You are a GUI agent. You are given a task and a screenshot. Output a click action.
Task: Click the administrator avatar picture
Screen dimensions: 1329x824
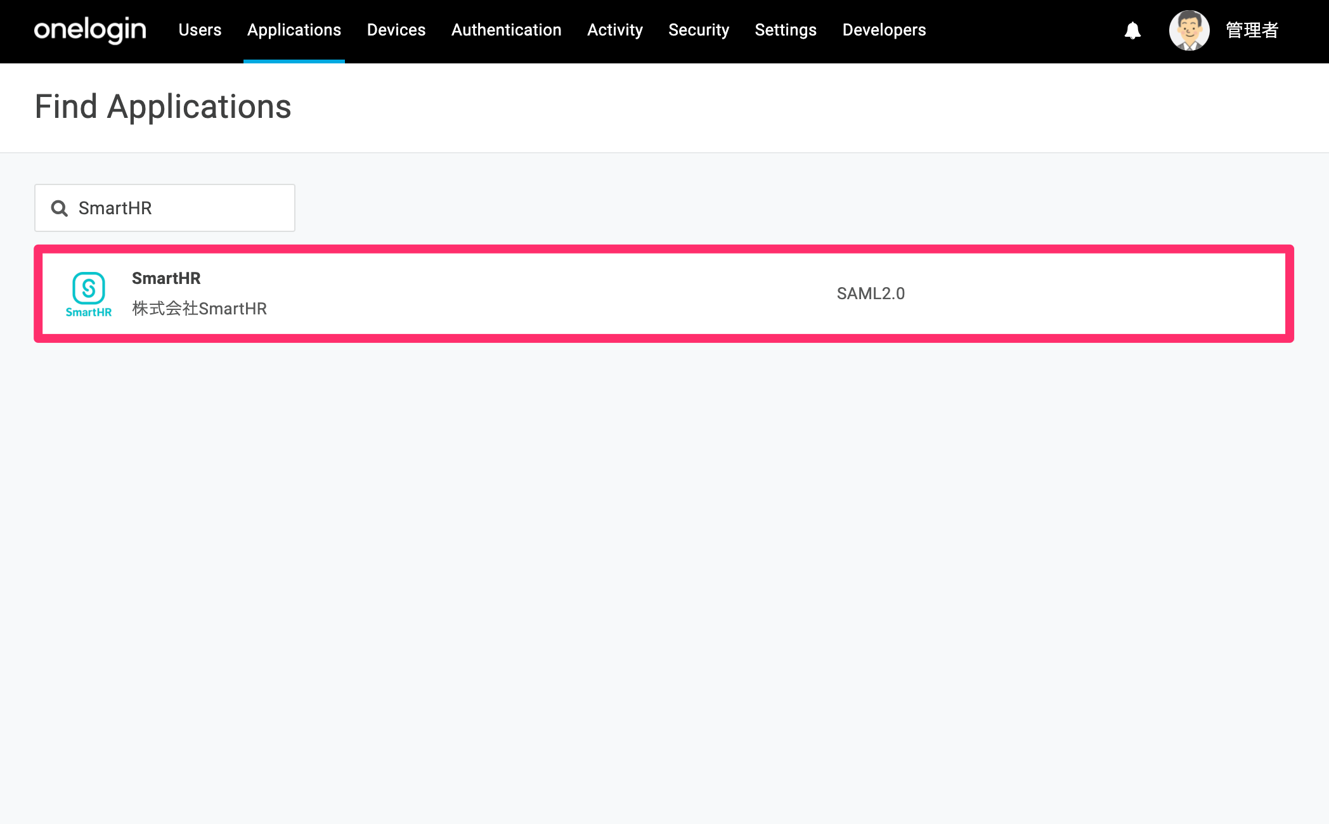1189,30
